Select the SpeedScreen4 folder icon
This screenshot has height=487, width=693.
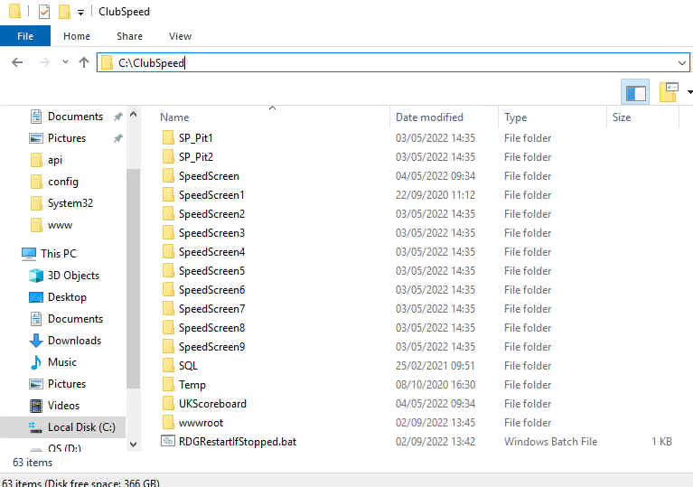(168, 252)
